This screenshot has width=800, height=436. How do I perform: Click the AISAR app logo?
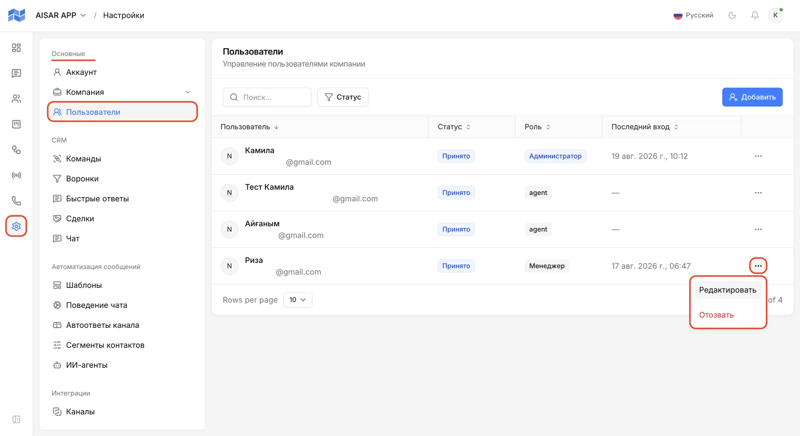click(17, 15)
